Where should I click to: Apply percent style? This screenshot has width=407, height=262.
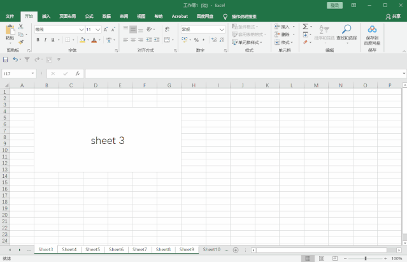(196, 40)
